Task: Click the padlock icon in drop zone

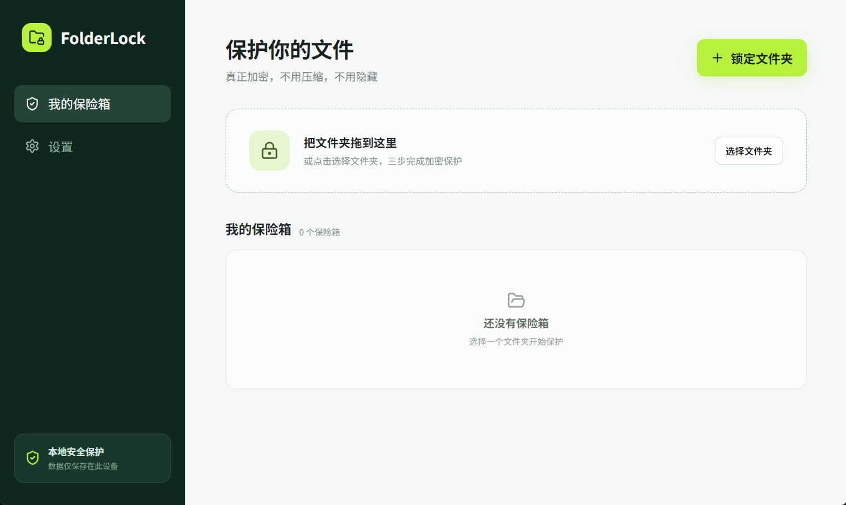Action: coord(269,151)
